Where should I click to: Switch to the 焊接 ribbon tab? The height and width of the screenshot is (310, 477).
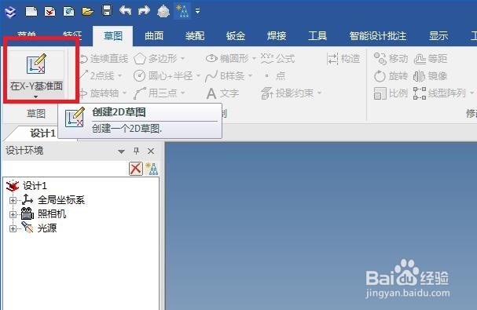click(277, 36)
